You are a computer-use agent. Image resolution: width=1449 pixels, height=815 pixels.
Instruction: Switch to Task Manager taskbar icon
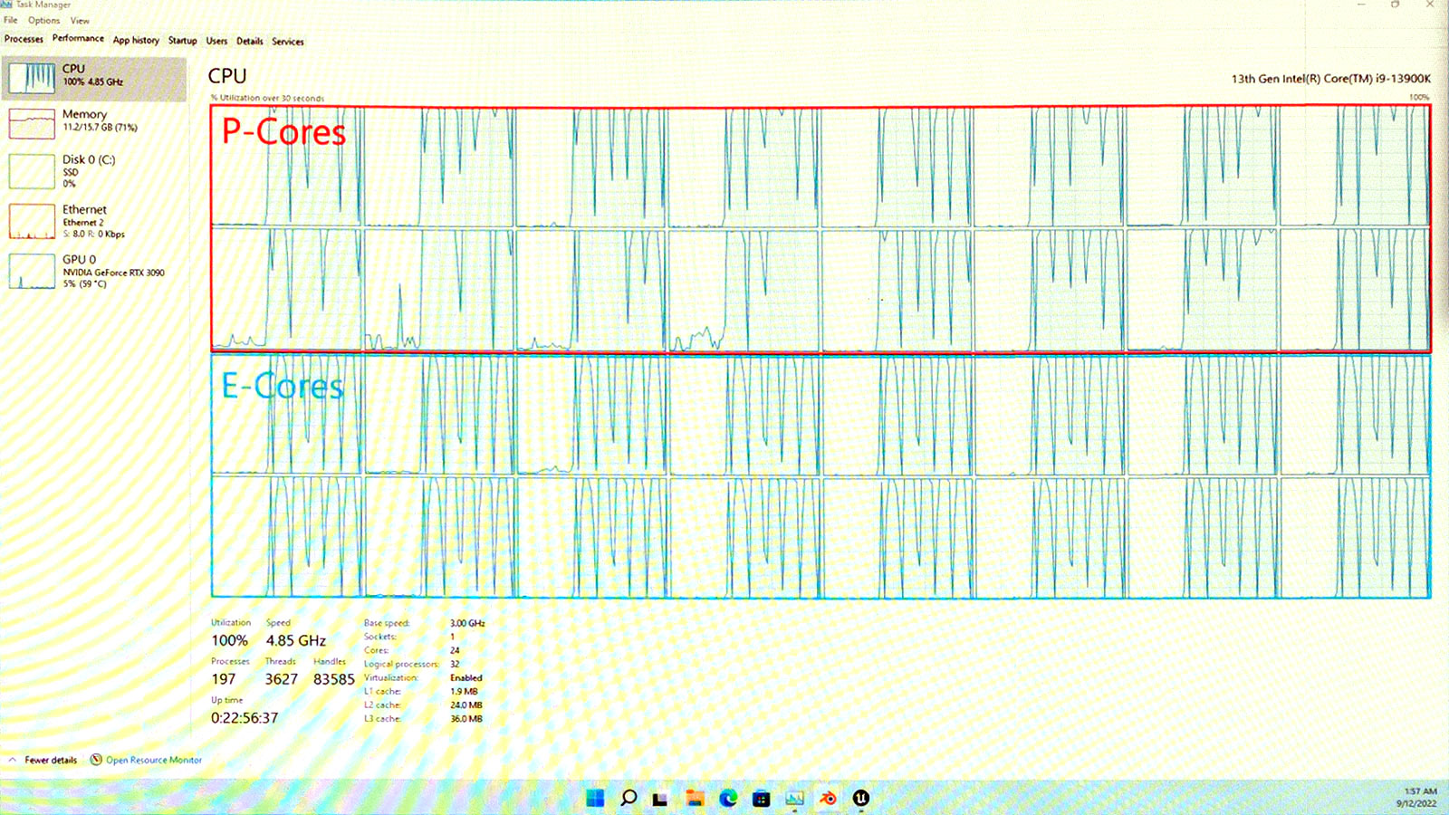pyautogui.click(x=794, y=798)
